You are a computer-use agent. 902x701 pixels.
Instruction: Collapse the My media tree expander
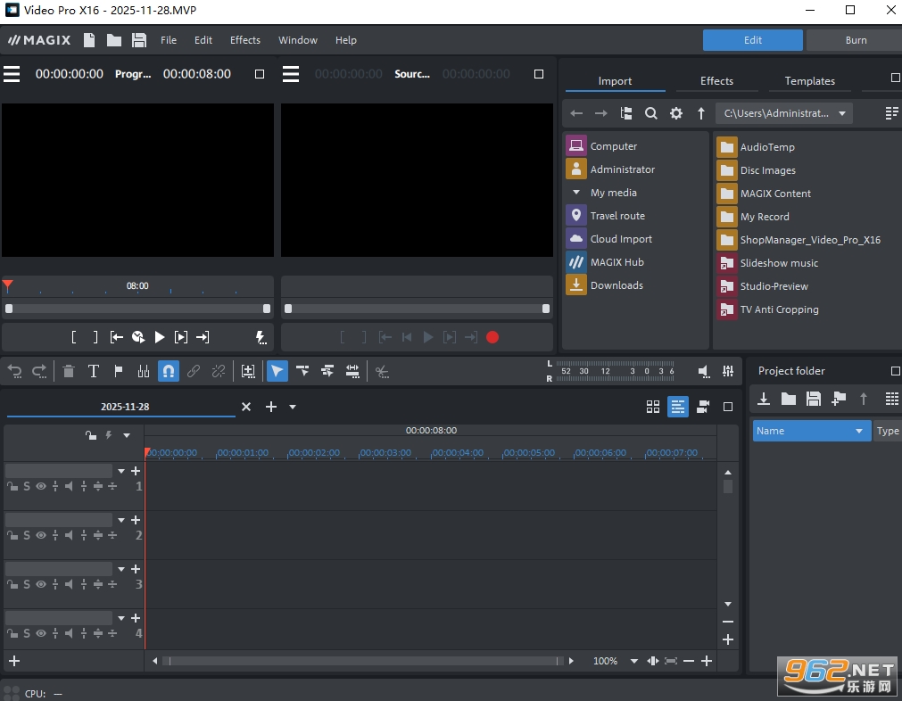575,192
